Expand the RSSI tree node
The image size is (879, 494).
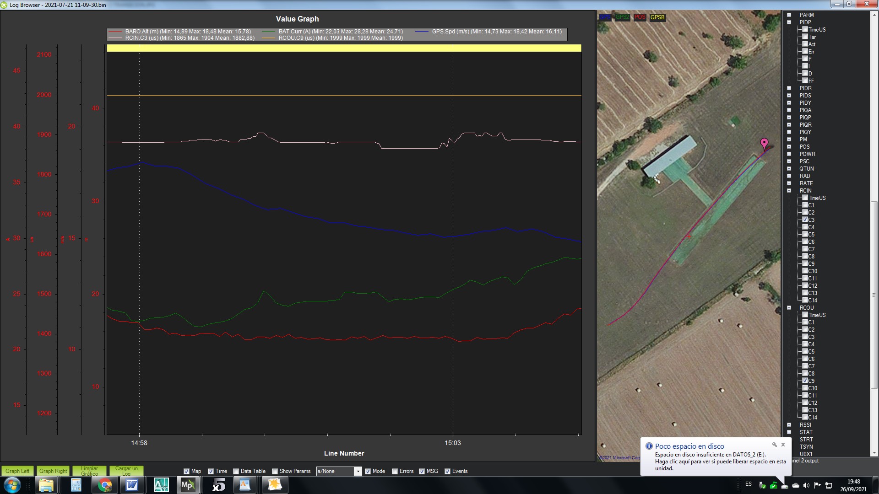click(x=789, y=425)
